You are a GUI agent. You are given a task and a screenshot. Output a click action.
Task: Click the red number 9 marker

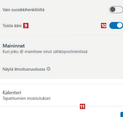click(26, 26)
